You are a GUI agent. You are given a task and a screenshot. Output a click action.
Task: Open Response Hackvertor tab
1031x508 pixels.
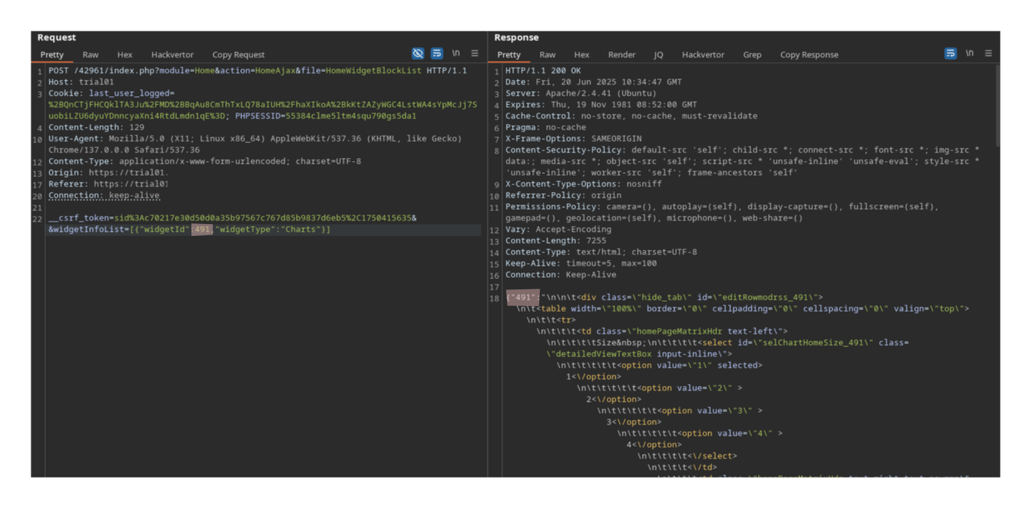tap(703, 55)
